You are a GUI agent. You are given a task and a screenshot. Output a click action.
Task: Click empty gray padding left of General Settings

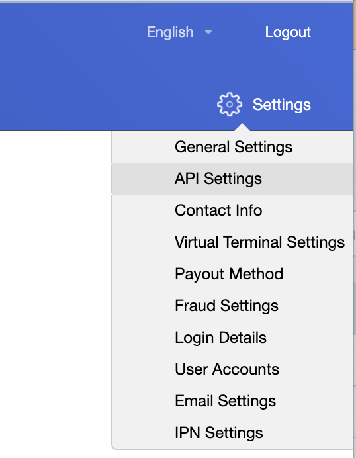pos(143,147)
